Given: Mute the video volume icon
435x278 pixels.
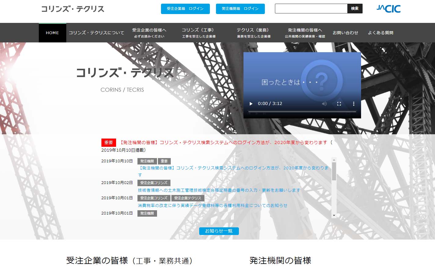Looking at the screenshot, I should pyautogui.click(x=324, y=104).
